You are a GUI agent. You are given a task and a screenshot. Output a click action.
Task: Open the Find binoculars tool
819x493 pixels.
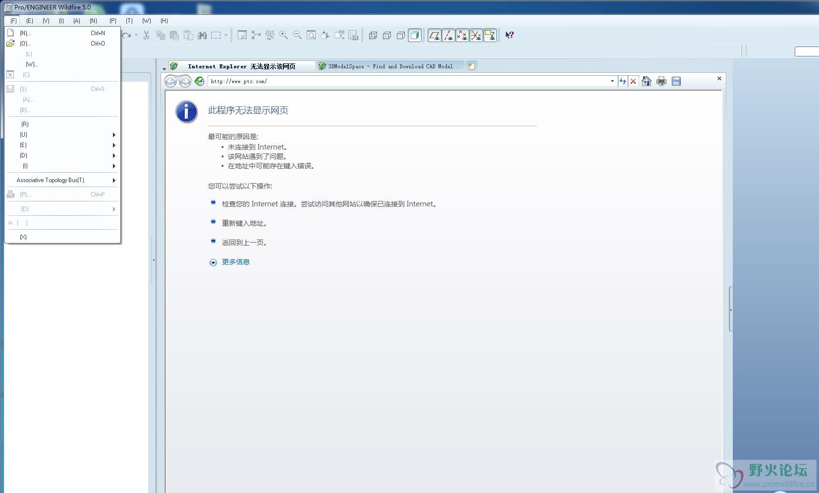click(x=202, y=35)
